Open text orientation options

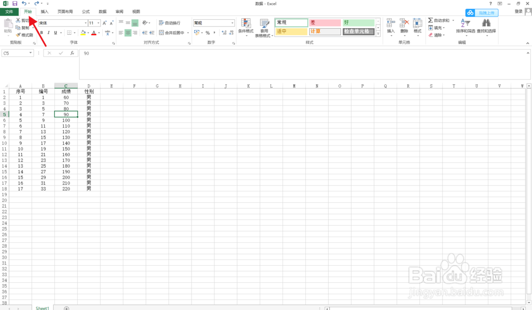(x=146, y=23)
